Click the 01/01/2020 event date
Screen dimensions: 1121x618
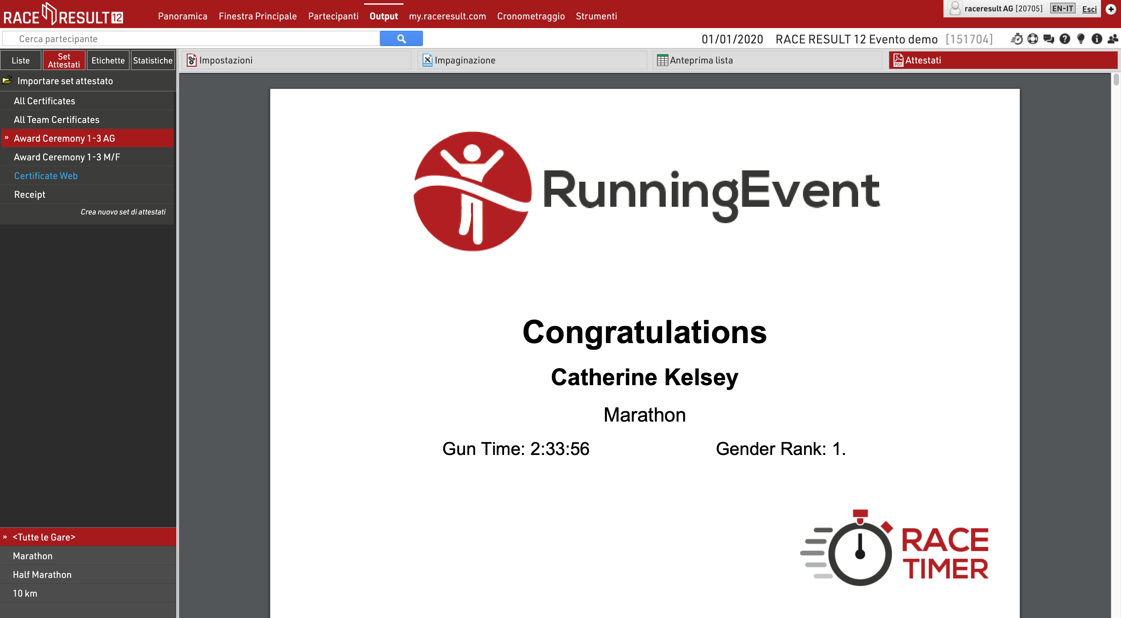point(733,39)
